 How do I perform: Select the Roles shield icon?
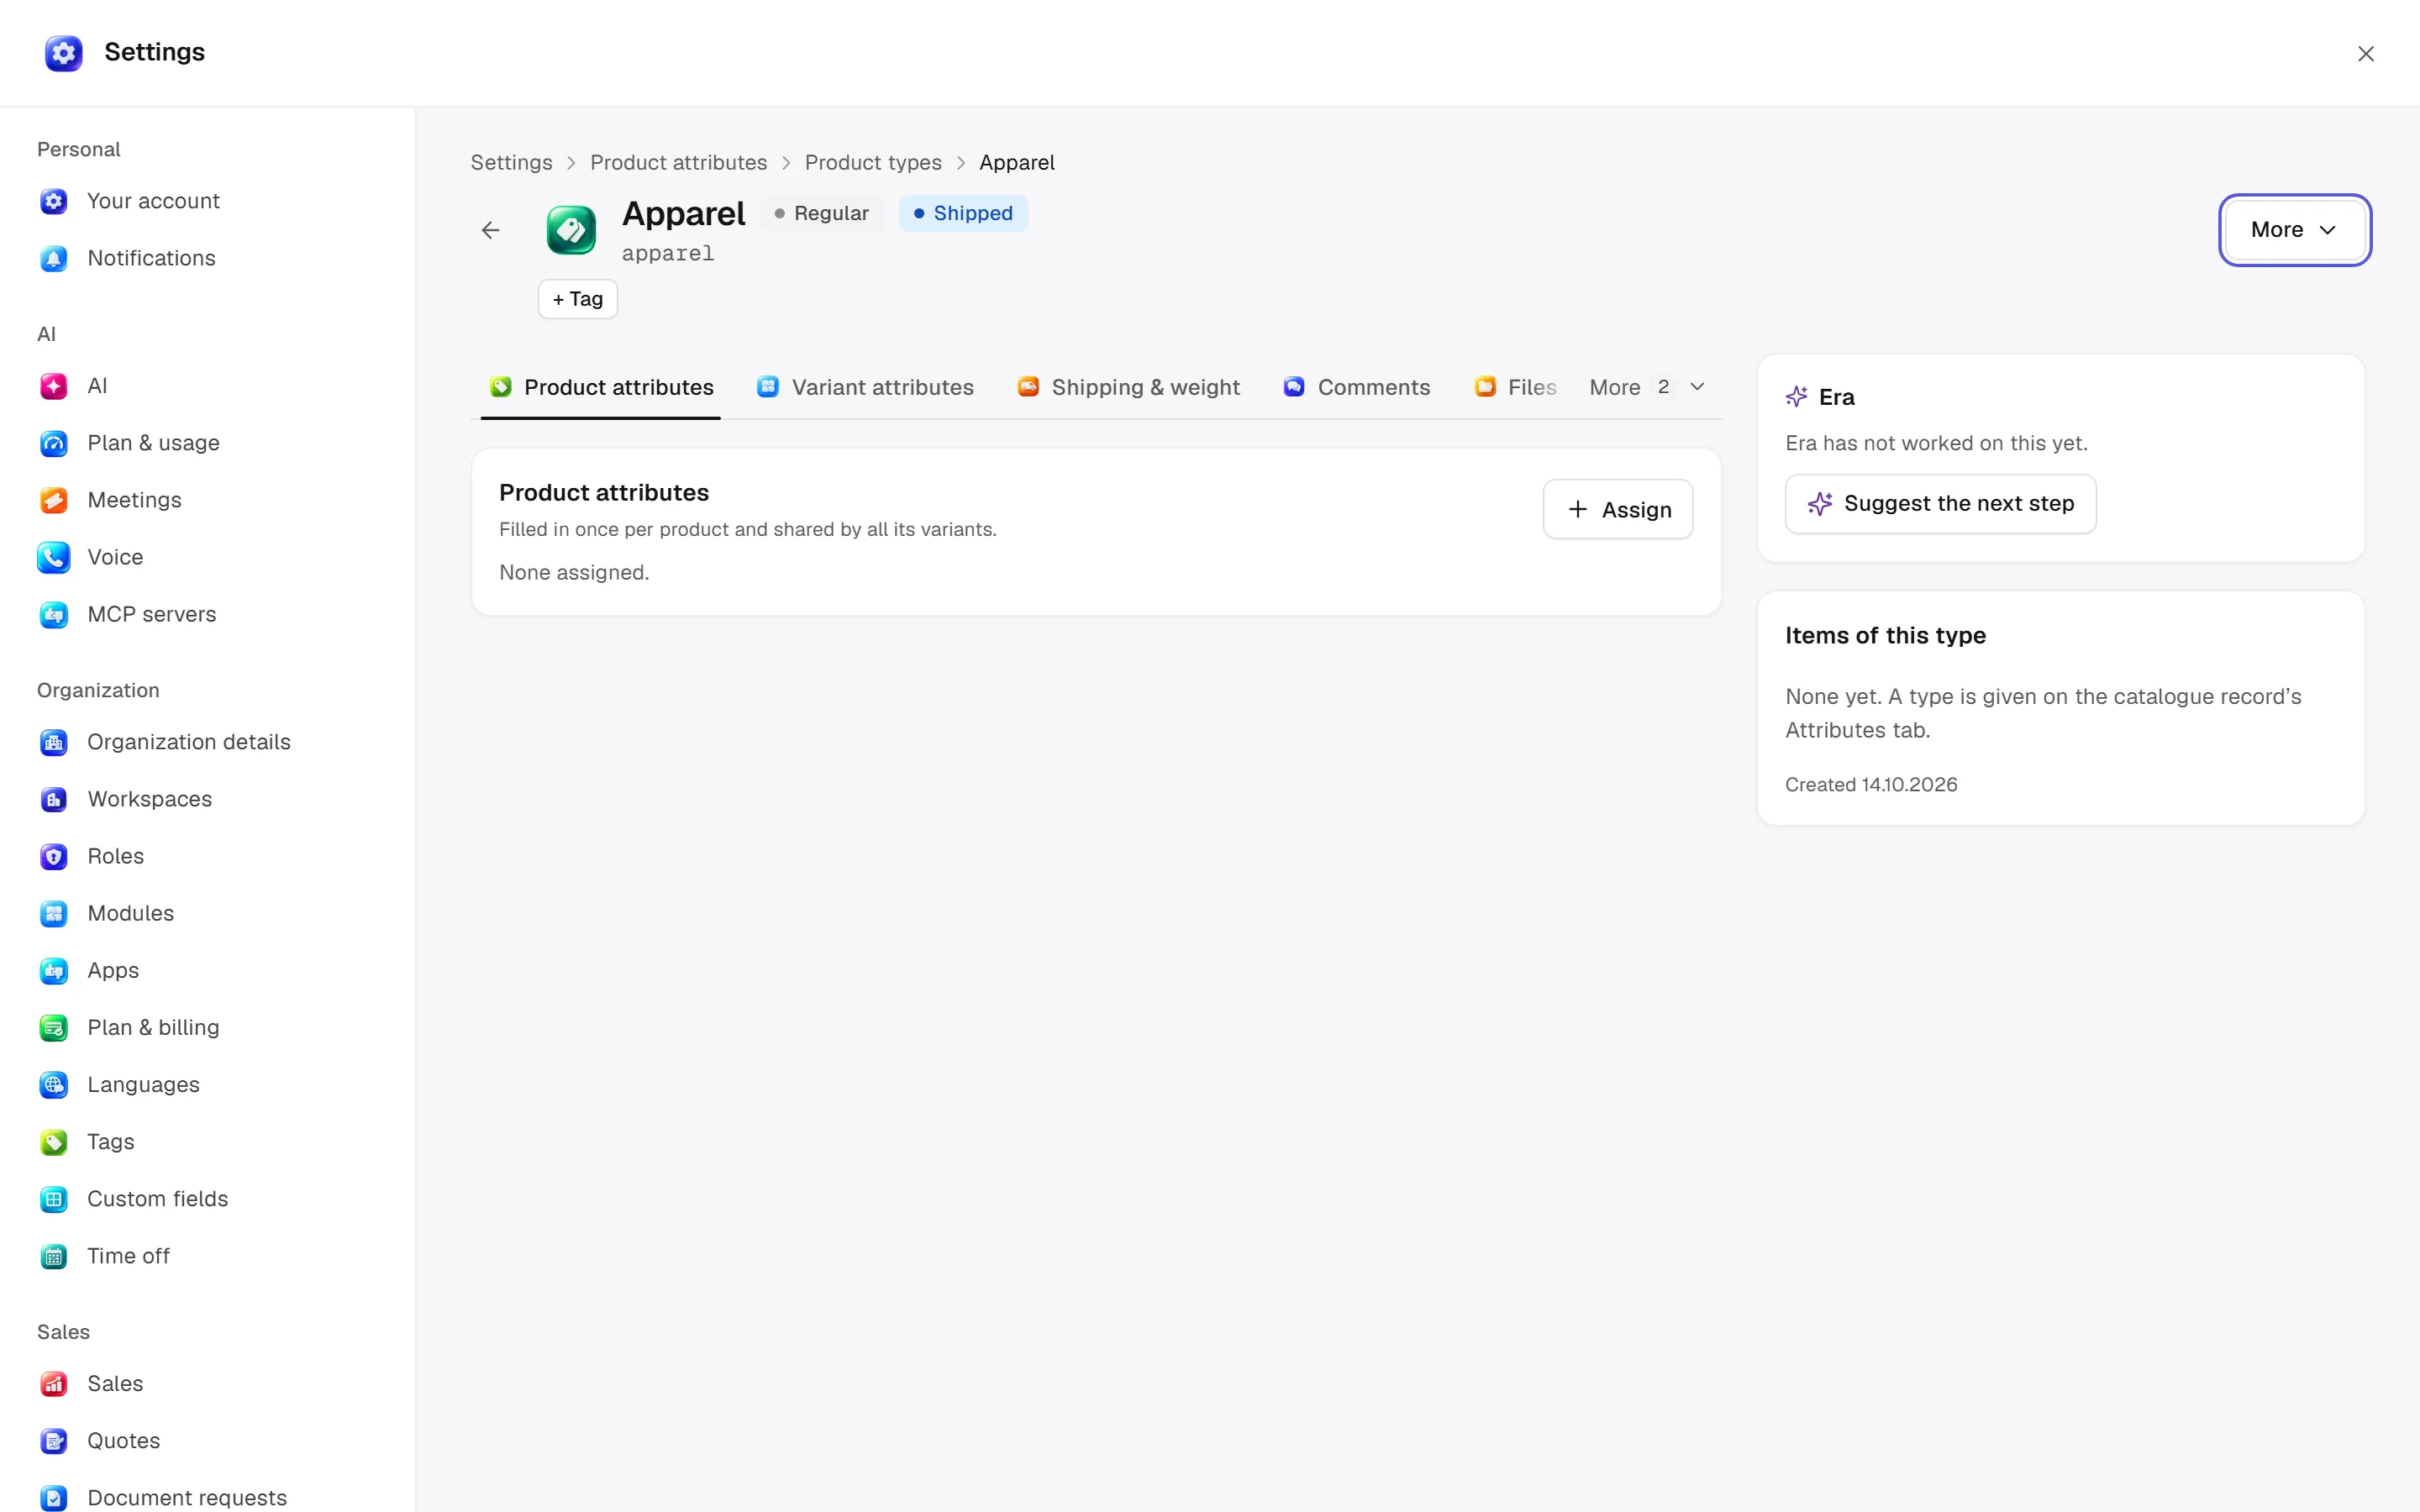pyautogui.click(x=54, y=856)
